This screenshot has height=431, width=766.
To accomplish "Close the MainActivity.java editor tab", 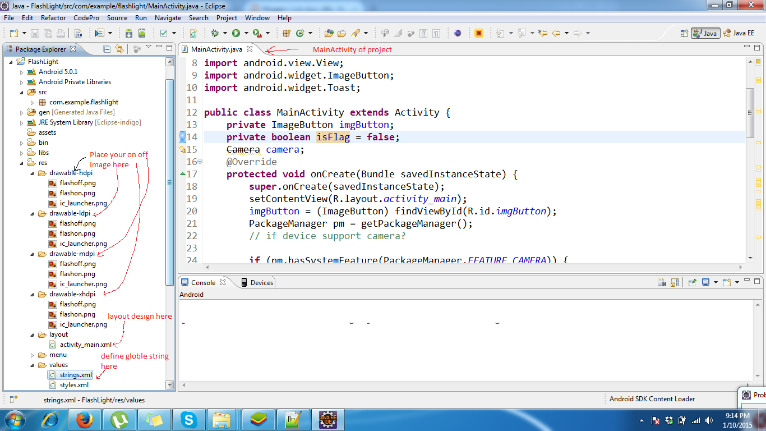I will (250, 49).
